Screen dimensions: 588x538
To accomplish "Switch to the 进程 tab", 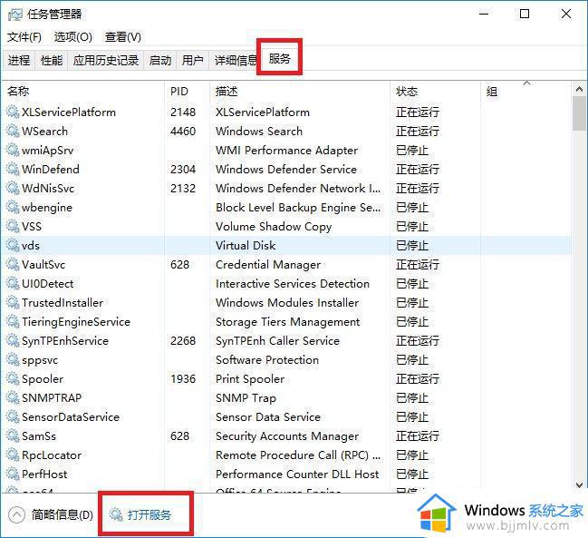I will pos(19,60).
